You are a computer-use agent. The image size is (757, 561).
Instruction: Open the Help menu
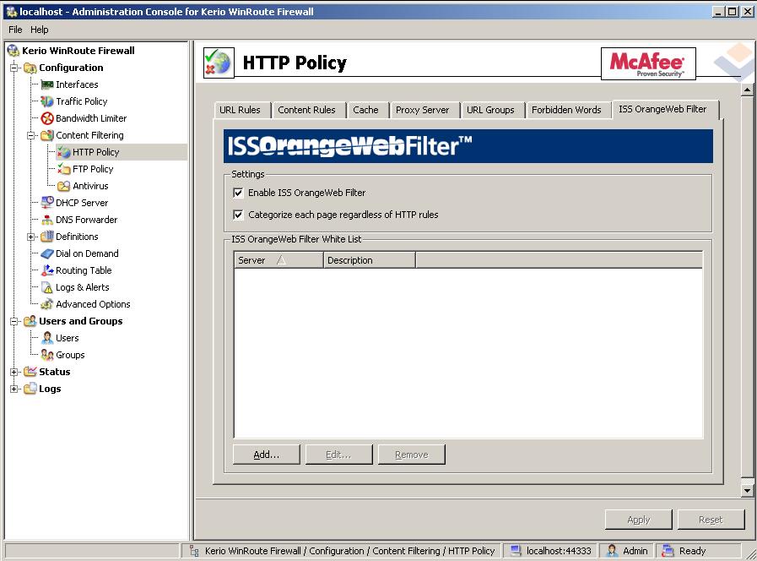(x=40, y=30)
